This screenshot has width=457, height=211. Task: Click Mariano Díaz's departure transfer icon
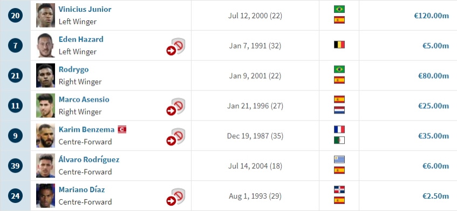pyautogui.click(x=176, y=197)
